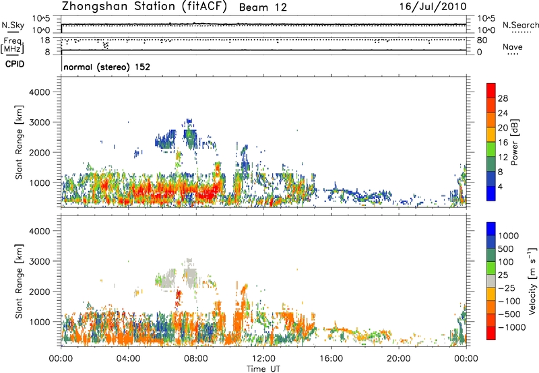Click the 'Power [dB]' color bar title
The height and width of the screenshot is (373, 539).
pyautogui.click(x=514, y=142)
